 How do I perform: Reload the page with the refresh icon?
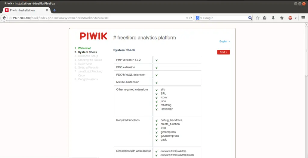(190, 18)
